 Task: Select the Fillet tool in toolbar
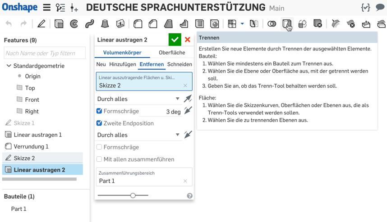click(x=138, y=24)
